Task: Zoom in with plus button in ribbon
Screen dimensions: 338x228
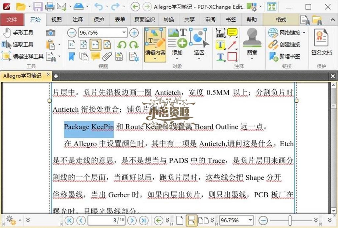Action: tap(134, 33)
